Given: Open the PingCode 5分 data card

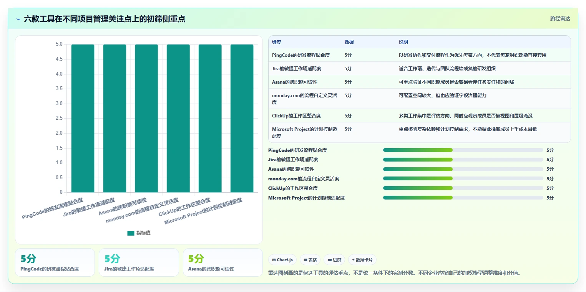Looking at the screenshot, I should click(55, 262).
